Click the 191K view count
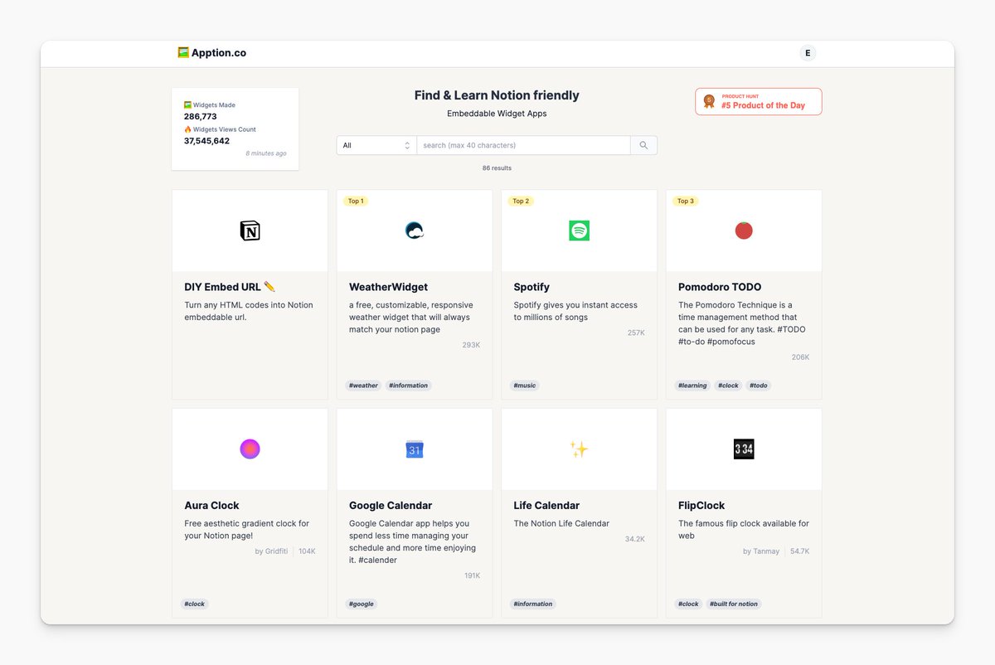 click(x=472, y=575)
